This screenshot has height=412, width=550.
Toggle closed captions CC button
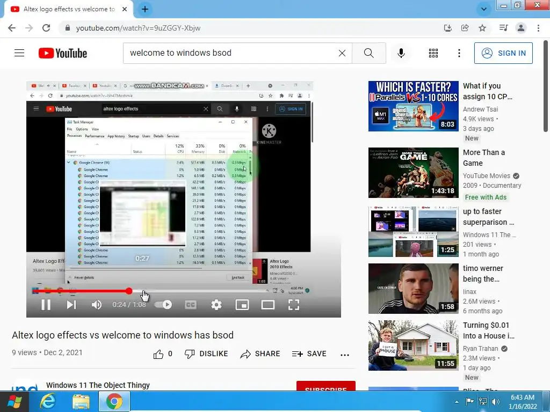pos(190,305)
